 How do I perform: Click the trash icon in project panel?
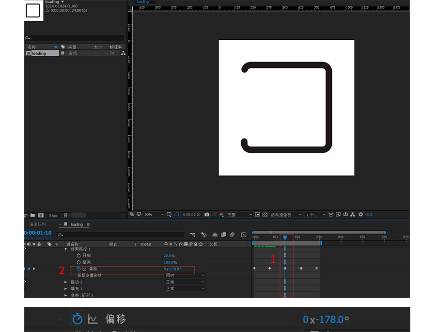65,215
